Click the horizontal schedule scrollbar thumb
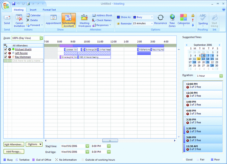Screen dimensions: 227x164 [110, 141]
